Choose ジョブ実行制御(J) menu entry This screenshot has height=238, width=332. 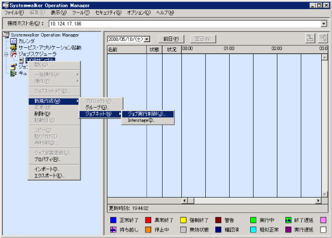coord(148,114)
